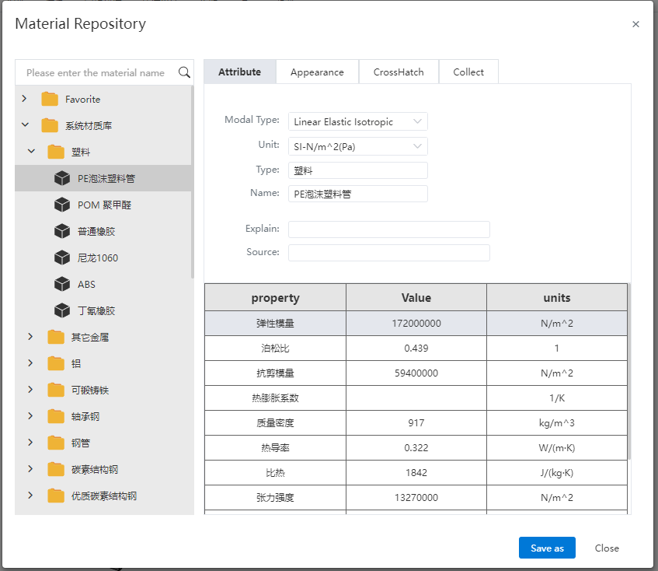Click the Favorite folder icon
The width and height of the screenshot is (658, 571).
point(50,99)
